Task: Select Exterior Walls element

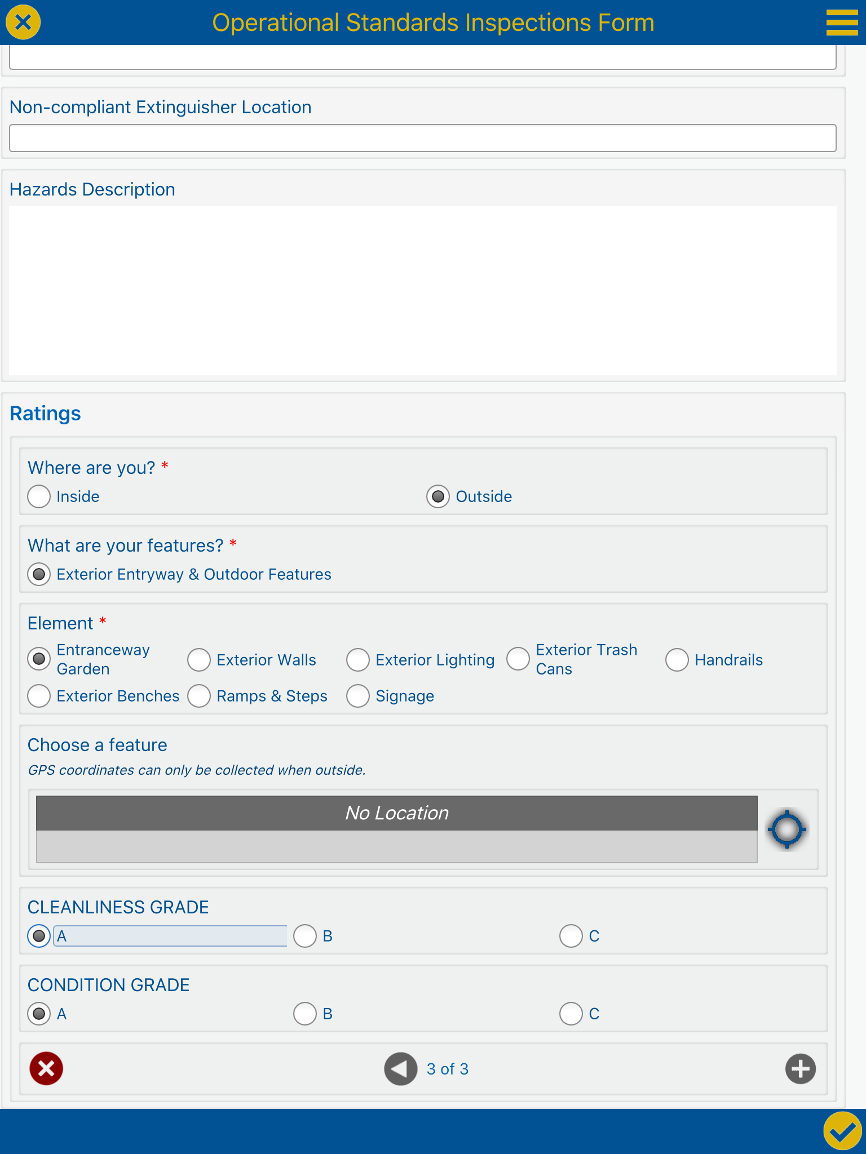Action: [199, 660]
